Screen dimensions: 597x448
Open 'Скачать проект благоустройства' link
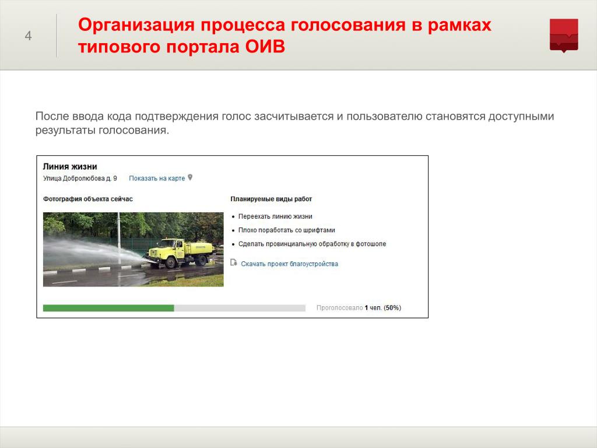click(x=289, y=264)
